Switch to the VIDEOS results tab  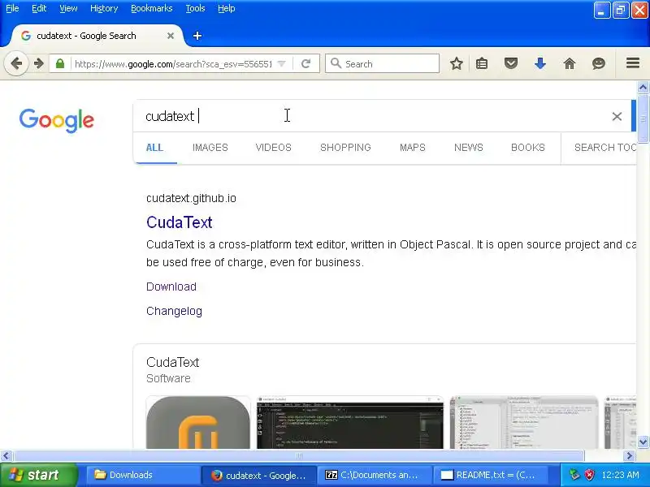pos(273,148)
